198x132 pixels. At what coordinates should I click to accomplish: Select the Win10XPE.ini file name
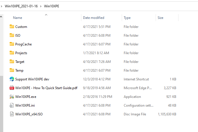(25, 105)
